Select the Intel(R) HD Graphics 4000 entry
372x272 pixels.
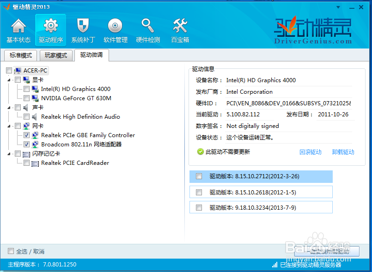click(x=76, y=89)
